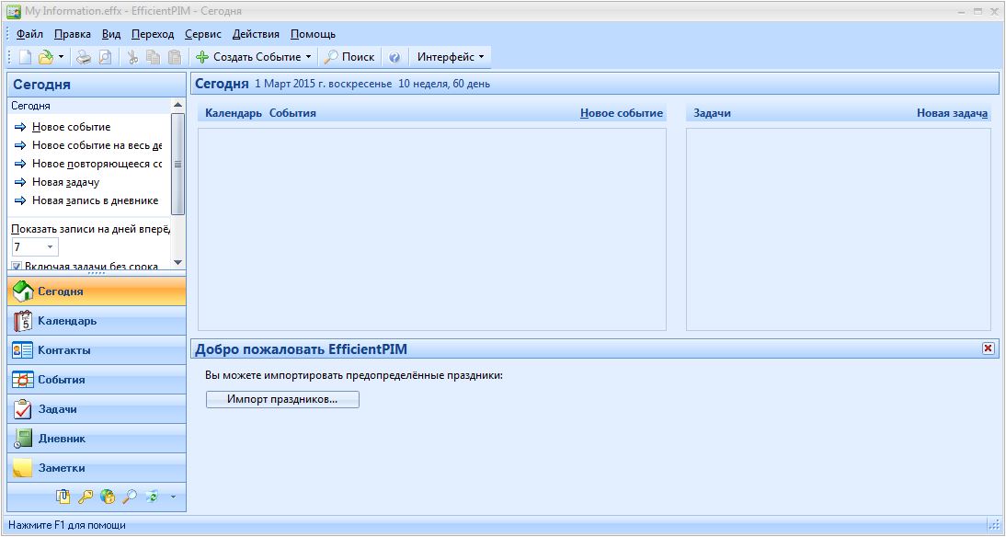Click Новое событие link in calendar panel
This screenshot has width=1006, height=537.
(x=622, y=113)
